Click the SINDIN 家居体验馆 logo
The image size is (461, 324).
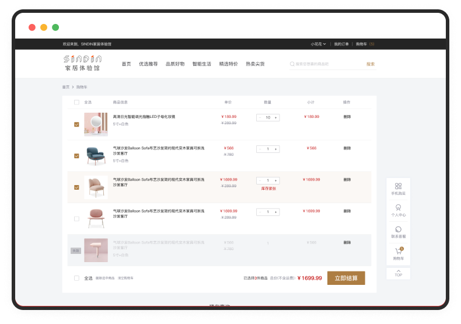(82, 63)
